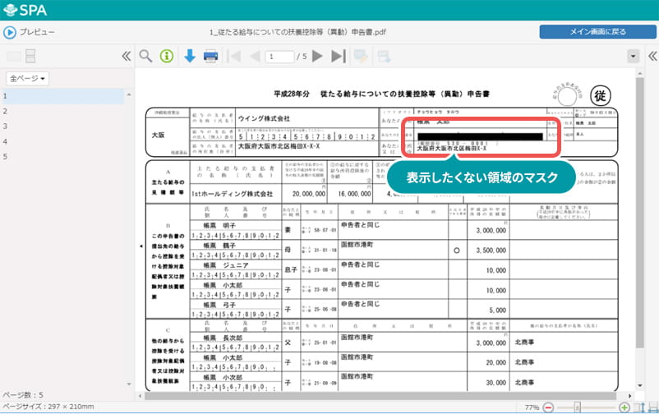Click the vertical document scrollbar
659x414 pixels.
coord(639,212)
